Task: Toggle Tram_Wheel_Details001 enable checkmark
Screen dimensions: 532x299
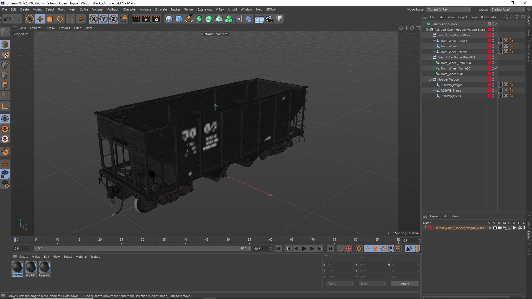Action: pyautogui.click(x=496, y=63)
